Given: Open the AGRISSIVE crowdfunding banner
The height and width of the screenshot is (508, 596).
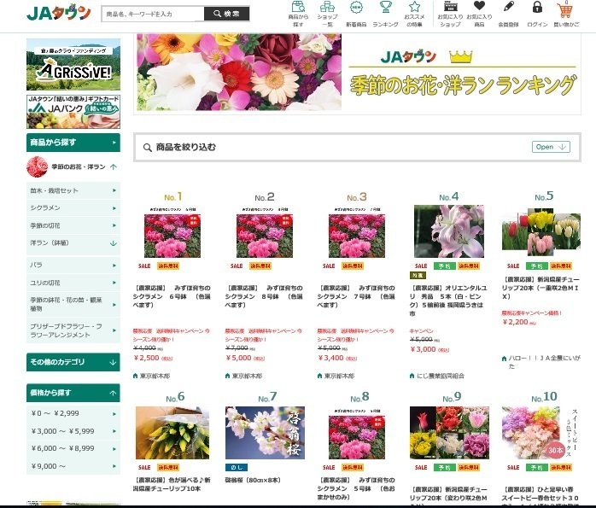Looking at the screenshot, I should [x=73, y=64].
